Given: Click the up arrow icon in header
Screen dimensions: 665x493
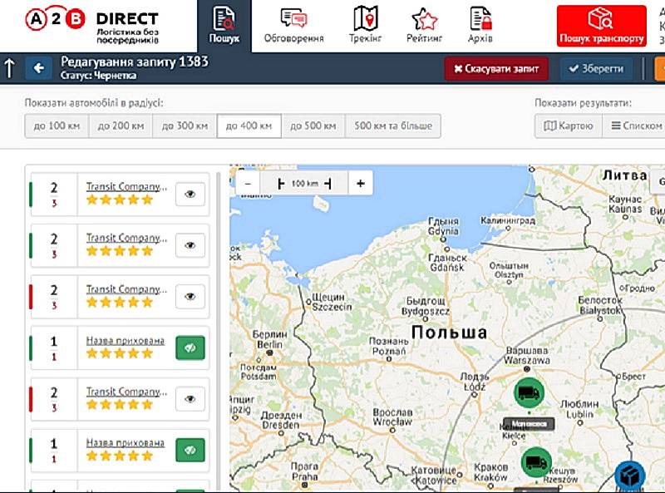Looking at the screenshot, I should click(x=10, y=68).
